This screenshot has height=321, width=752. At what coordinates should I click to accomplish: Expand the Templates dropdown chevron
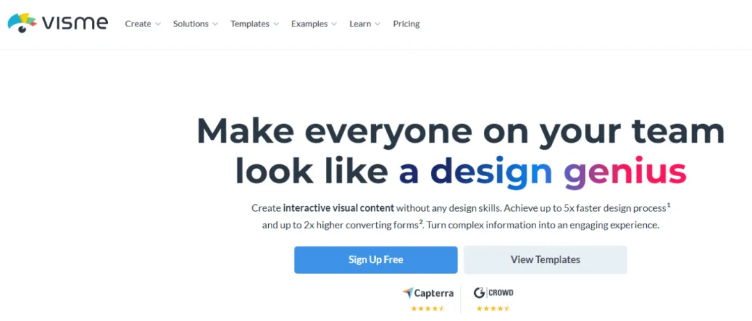pyautogui.click(x=276, y=24)
